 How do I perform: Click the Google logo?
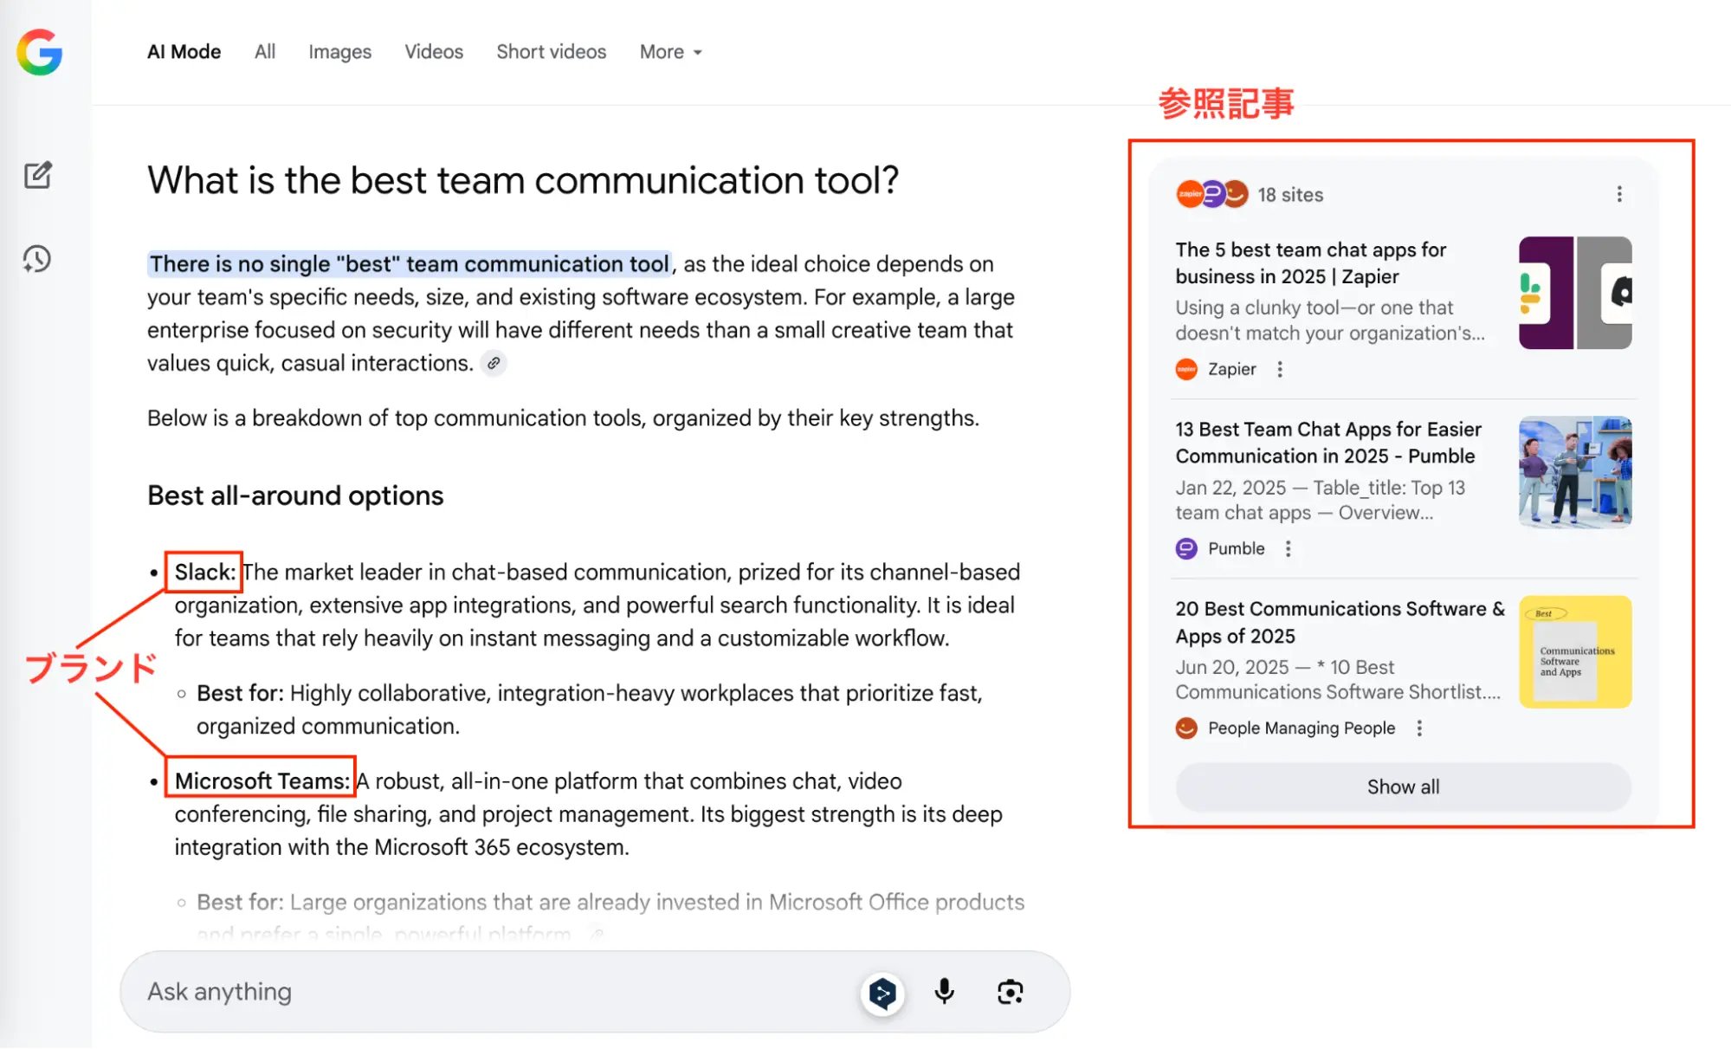click(40, 52)
